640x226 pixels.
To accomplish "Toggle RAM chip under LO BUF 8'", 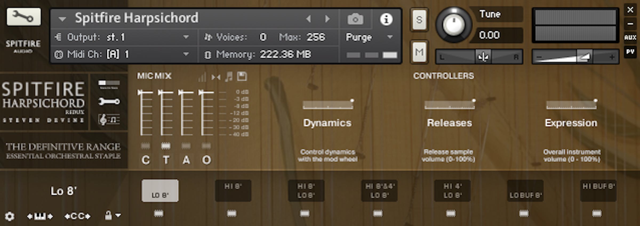I will pyautogui.click(x=524, y=214).
